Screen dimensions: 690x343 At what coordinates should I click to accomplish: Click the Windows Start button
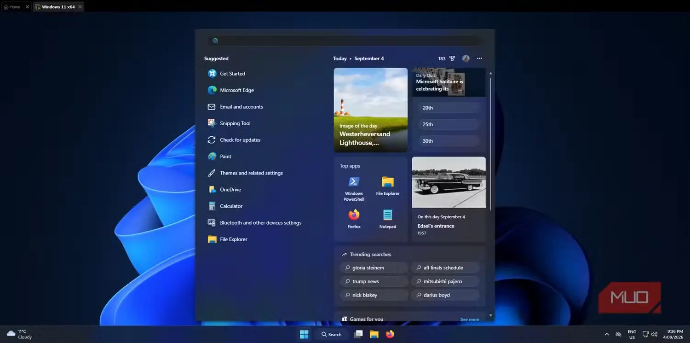(x=304, y=334)
